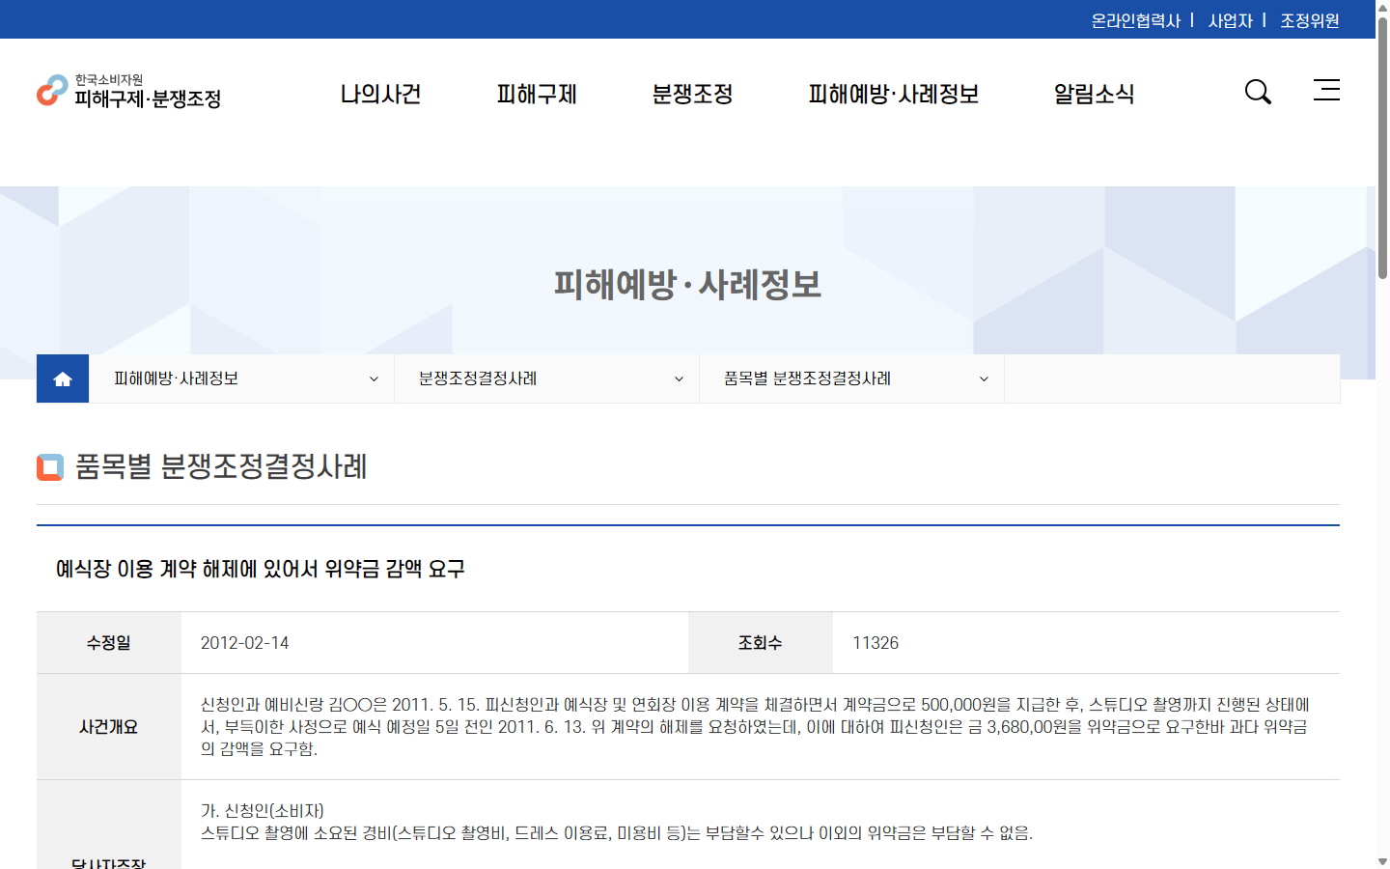Screen dimensions: 1390x869
Task: Open the 분쟁조정 menu
Action: tap(692, 94)
